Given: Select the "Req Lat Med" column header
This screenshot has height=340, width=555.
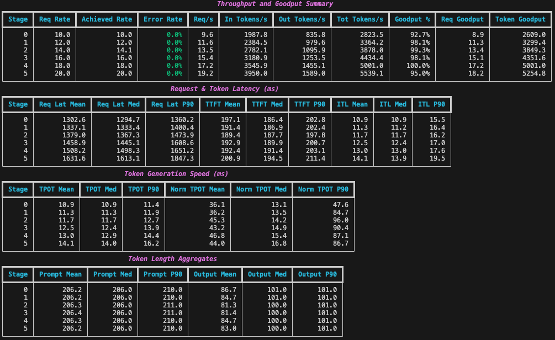Looking at the screenshot, I should coord(118,104).
